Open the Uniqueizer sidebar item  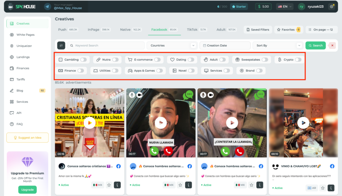24,46
